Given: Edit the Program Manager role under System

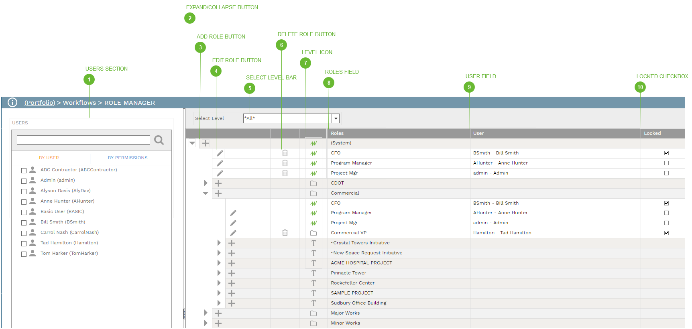Looking at the screenshot, I should [220, 163].
